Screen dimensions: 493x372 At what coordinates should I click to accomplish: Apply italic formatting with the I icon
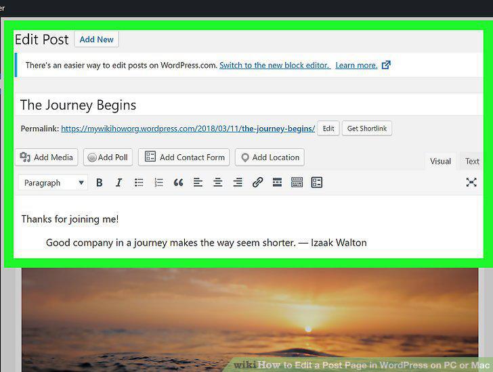pyautogui.click(x=119, y=183)
